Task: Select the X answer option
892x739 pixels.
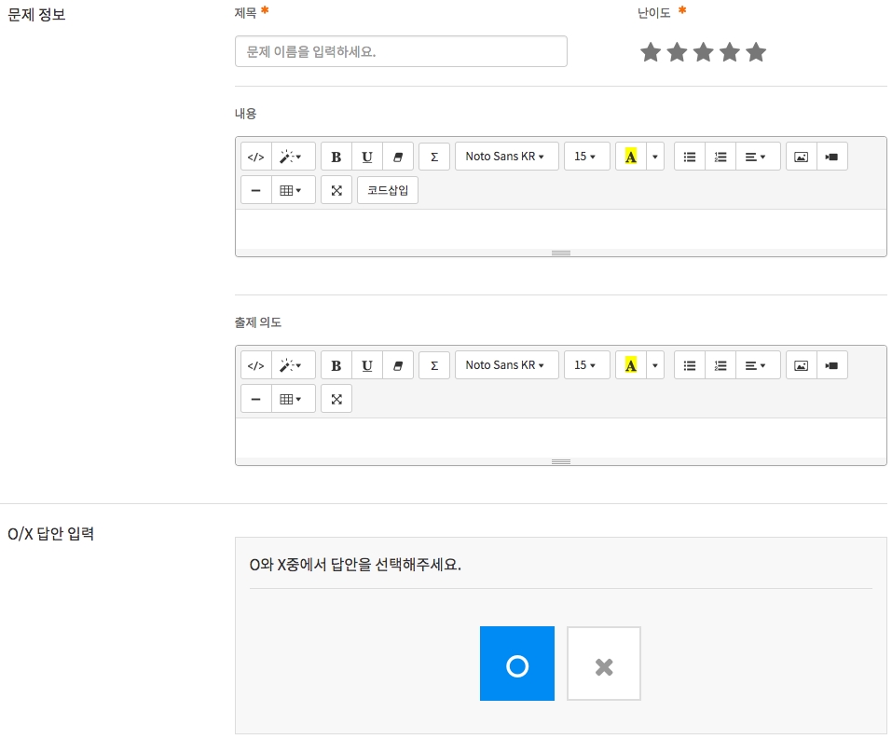Action: [604, 664]
